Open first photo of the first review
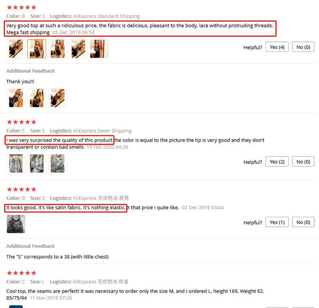This screenshot has height=308, width=319. tap(16, 49)
